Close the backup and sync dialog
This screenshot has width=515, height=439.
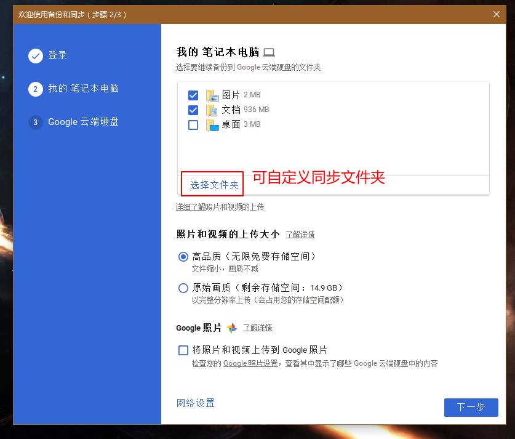pos(497,14)
